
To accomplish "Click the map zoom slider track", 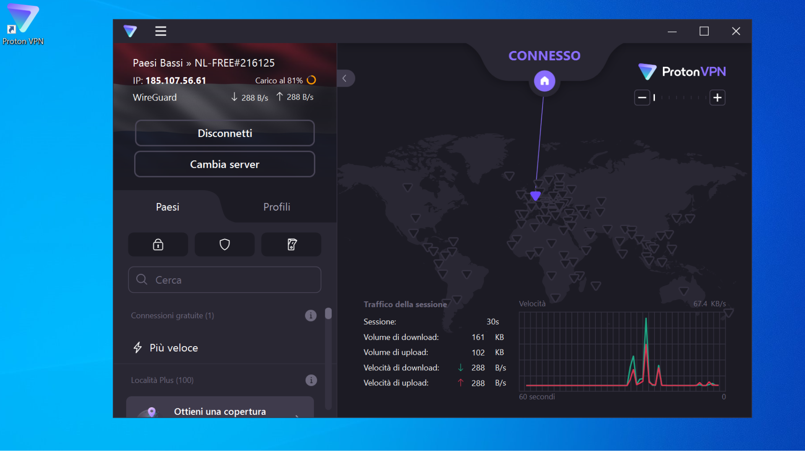I will [679, 98].
